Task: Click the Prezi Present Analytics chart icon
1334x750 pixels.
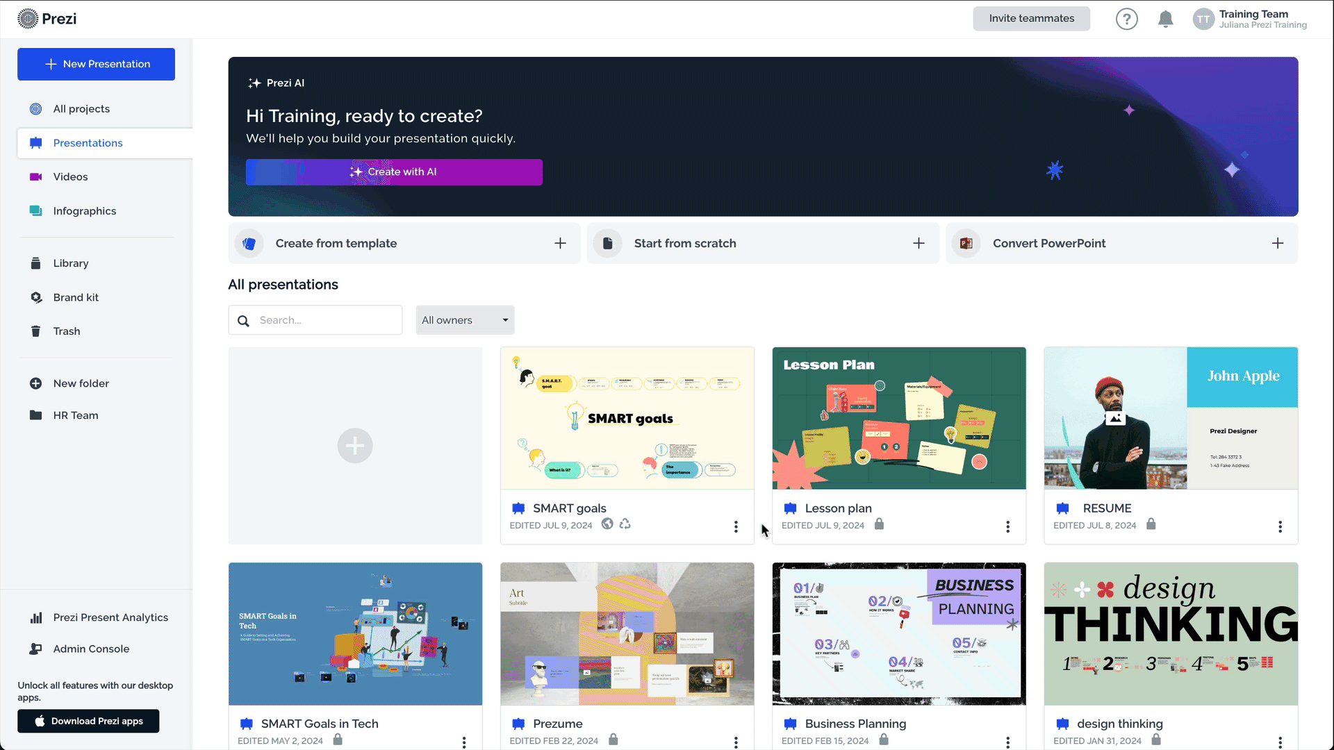Action: (36, 617)
